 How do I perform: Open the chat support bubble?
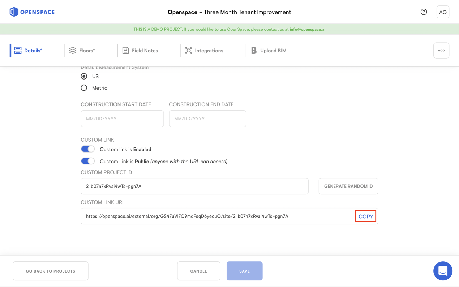tap(443, 271)
